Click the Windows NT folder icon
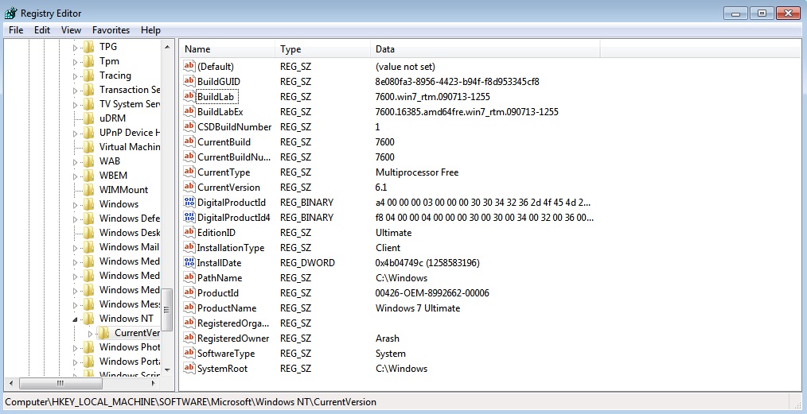Viewport: 807px width, 414px height. click(x=88, y=318)
